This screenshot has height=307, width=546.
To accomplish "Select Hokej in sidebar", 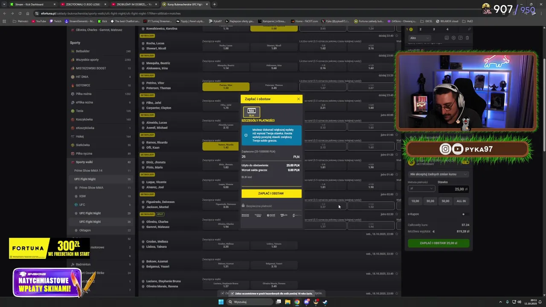I will pyautogui.click(x=101, y=136).
